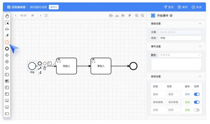Go to the previous history step
Viewport: 210px width, 124px height.
tap(16, 16)
